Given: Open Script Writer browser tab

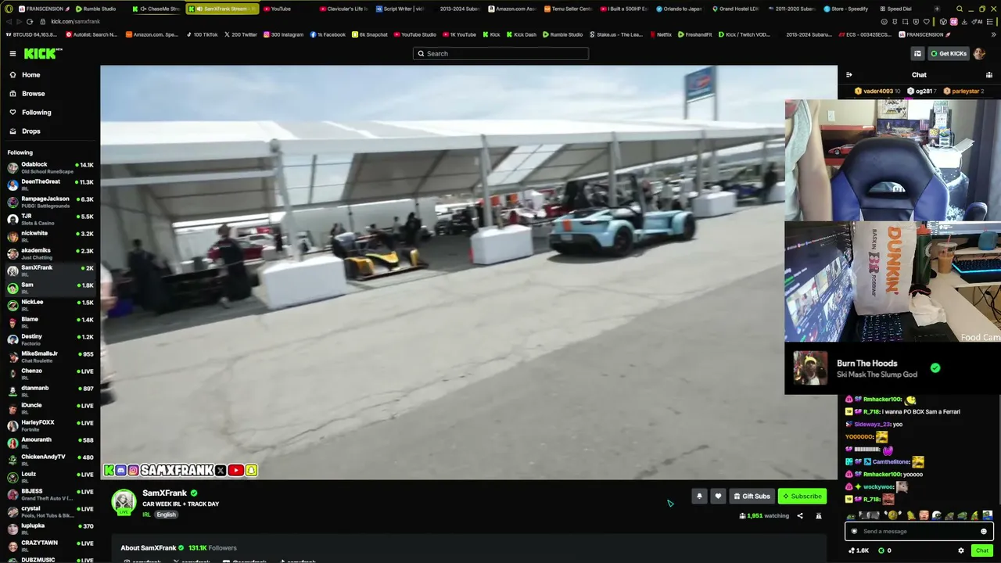Looking at the screenshot, I should point(400,9).
